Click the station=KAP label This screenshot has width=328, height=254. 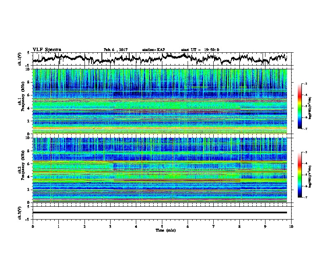[154, 50]
